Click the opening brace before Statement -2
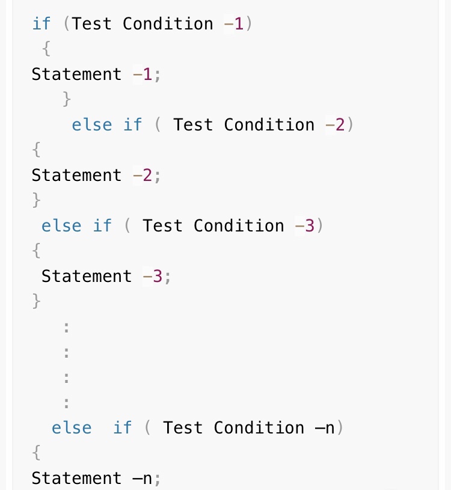The width and height of the screenshot is (451, 490). pyautogui.click(x=36, y=150)
